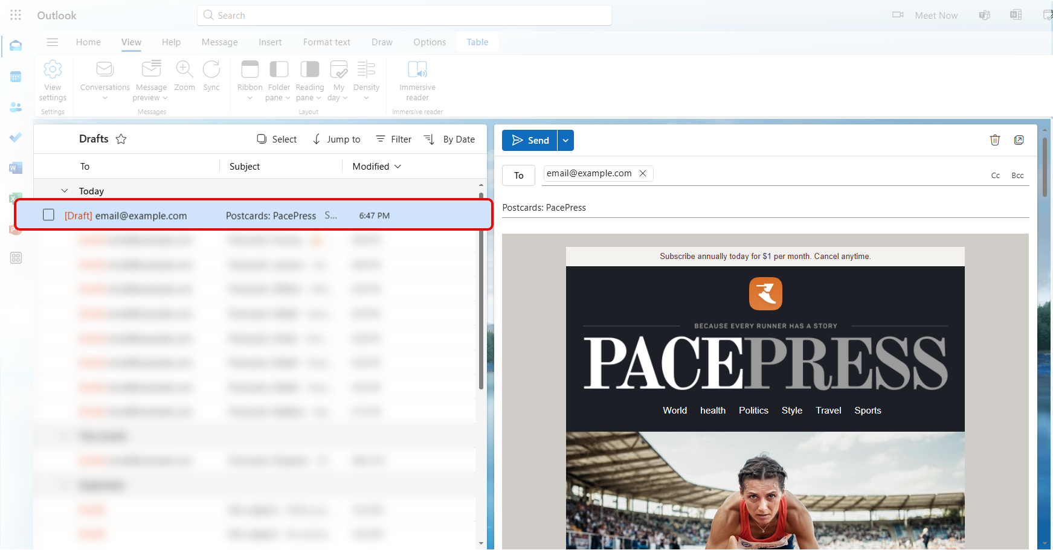Viewport: 1053px width, 550px height.
Task: Open Immersive reader
Action: 417,81
